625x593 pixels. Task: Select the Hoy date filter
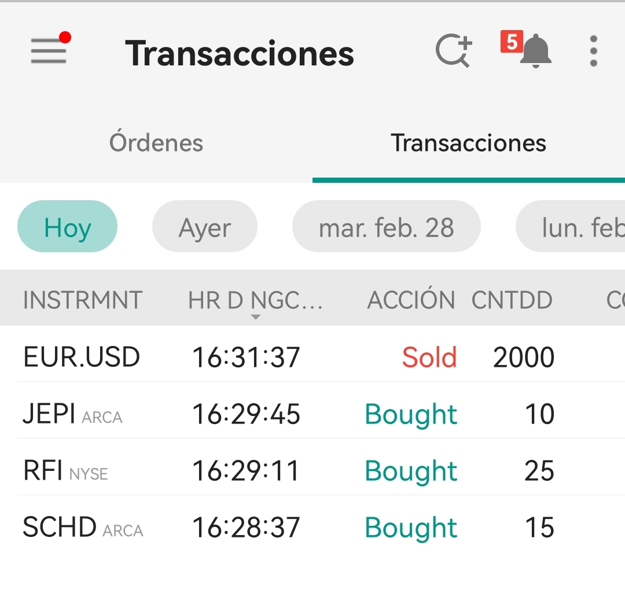click(x=67, y=226)
